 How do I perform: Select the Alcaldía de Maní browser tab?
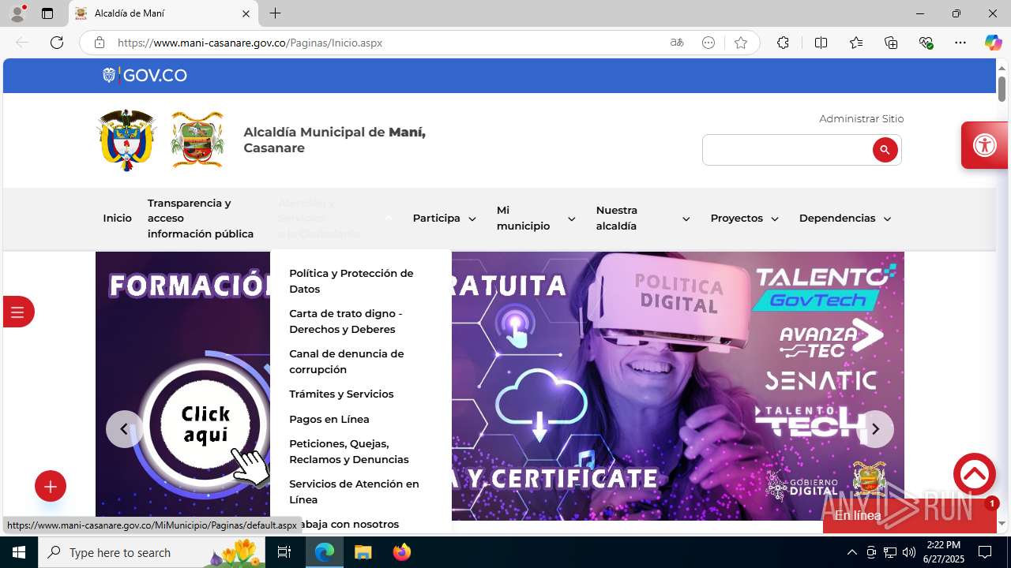pos(163,13)
